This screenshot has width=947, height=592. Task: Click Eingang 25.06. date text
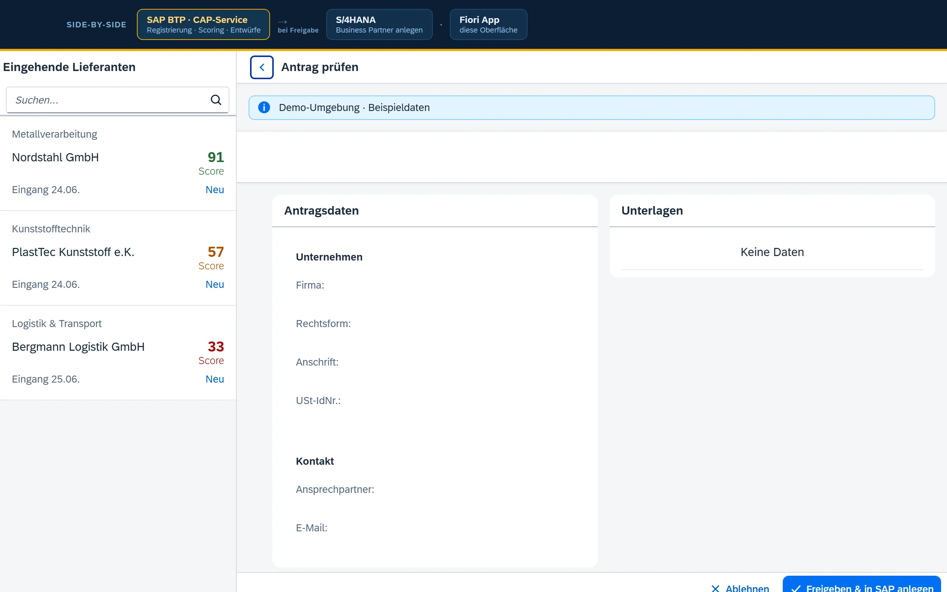pyautogui.click(x=46, y=379)
